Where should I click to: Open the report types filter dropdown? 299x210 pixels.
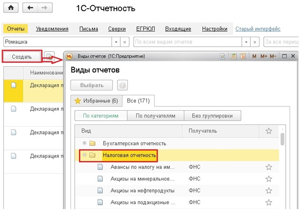tap(246, 42)
